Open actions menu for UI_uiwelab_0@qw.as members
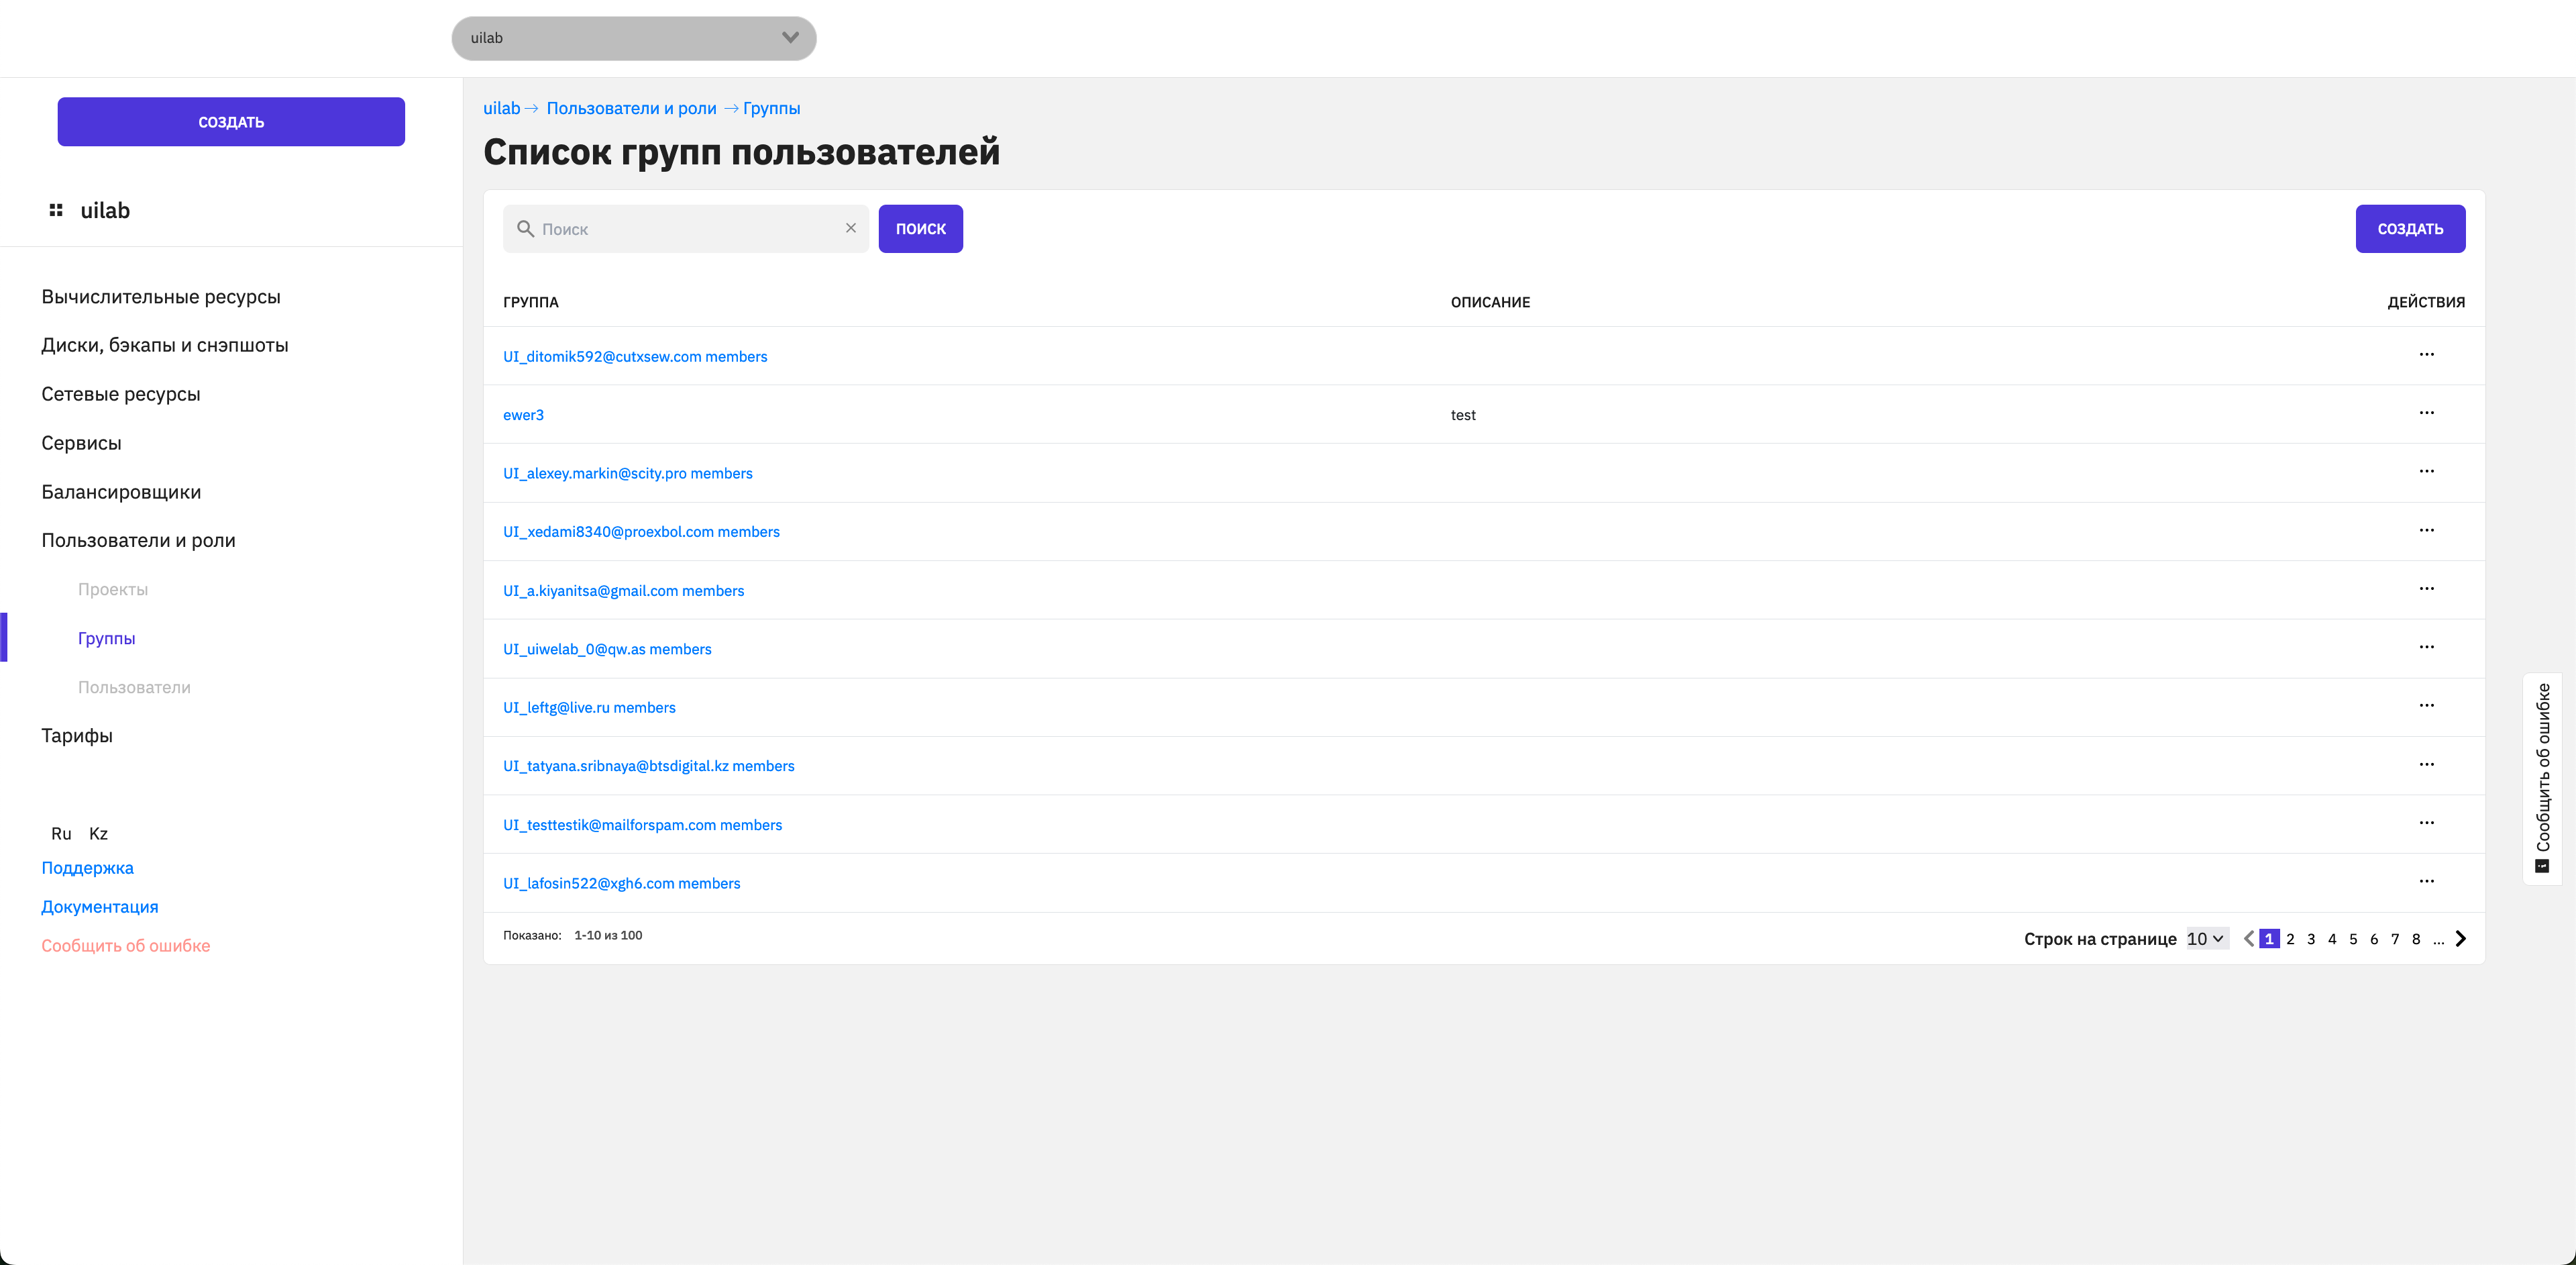This screenshot has width=2576, height=1265. (x=2426, y=647)
